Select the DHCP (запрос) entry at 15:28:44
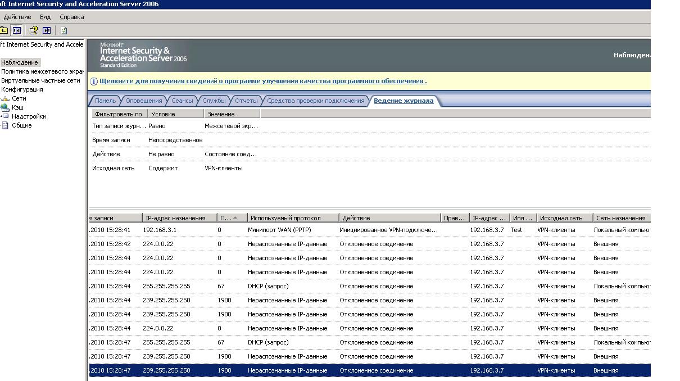 (370, 286)
